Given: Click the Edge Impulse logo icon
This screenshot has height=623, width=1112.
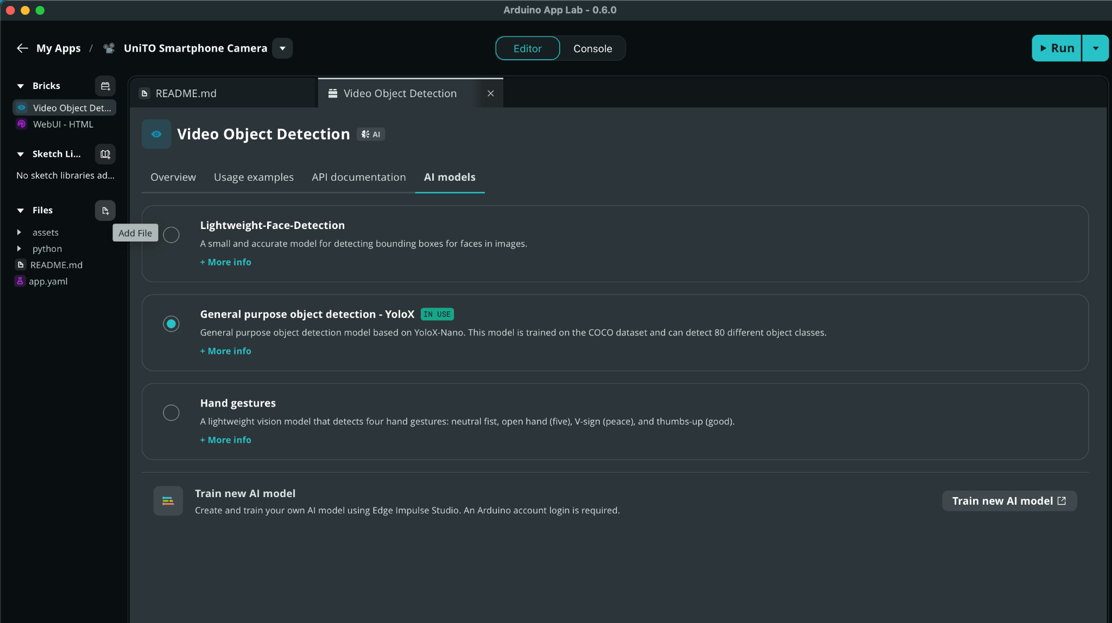Looking at the screenshot, I should click(x=168, y=501).
